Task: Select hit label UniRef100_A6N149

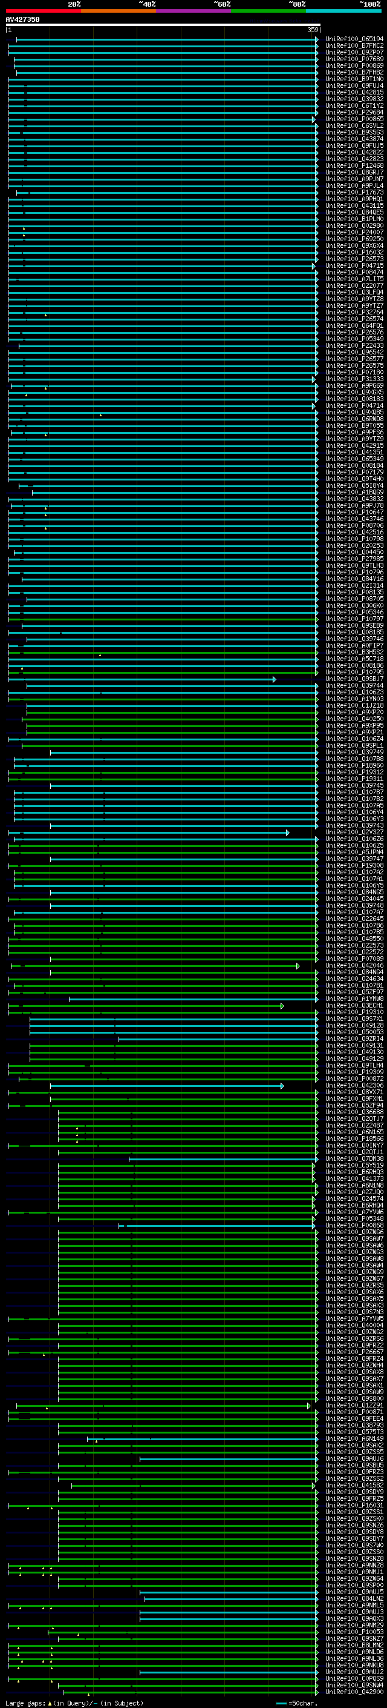Action: click(354, 1438)
